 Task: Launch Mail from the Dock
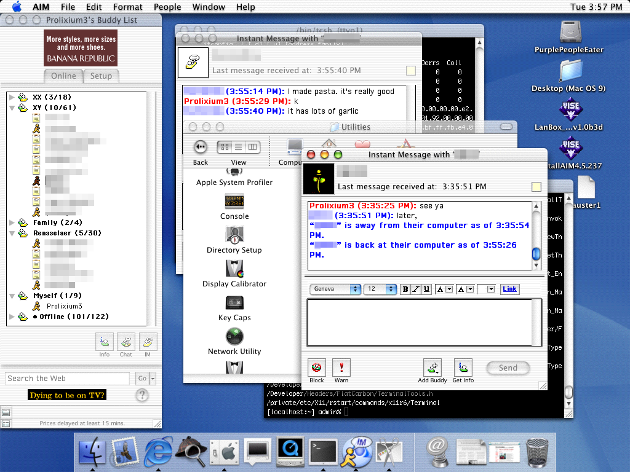(x=124, y=452)
